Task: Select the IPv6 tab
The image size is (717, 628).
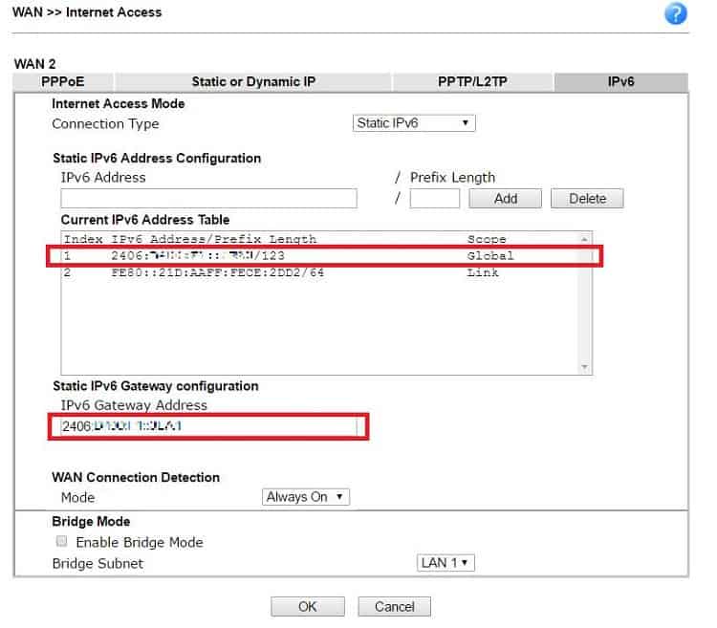Action: [x=621, y=82]
